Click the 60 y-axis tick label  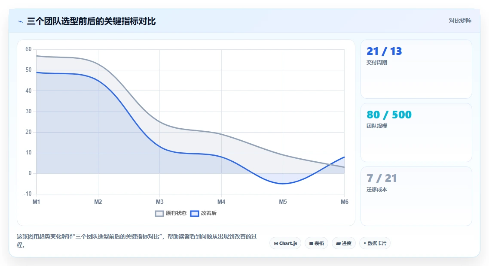pos(28,49)
